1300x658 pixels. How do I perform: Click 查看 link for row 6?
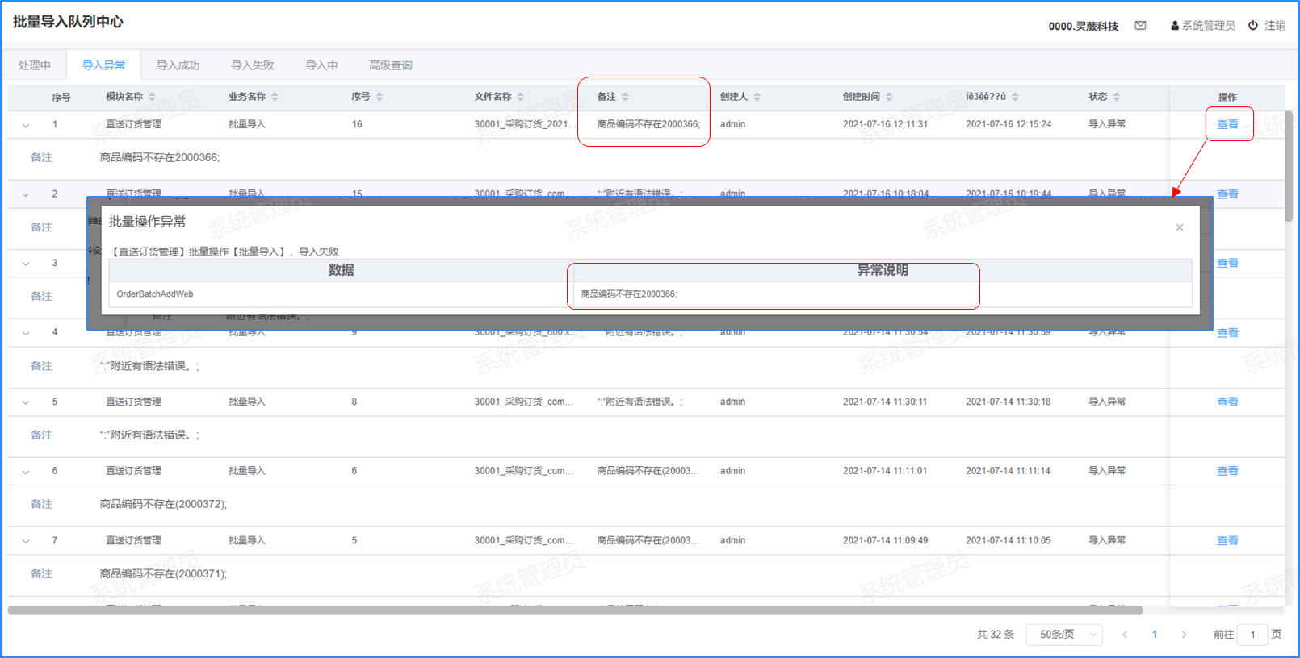1227,471
